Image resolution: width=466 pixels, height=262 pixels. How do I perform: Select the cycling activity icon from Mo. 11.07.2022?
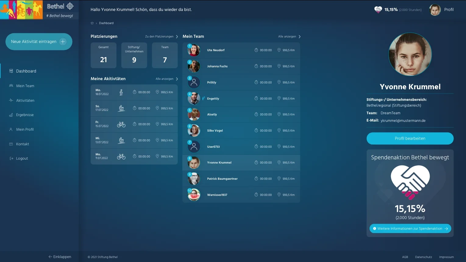coord(121,156)
